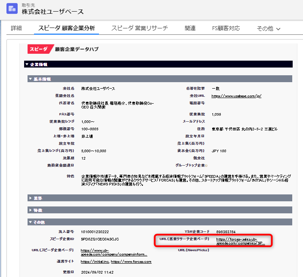
Task: Collapse the 基本情報 section
Action: click(x=160, y=79)
